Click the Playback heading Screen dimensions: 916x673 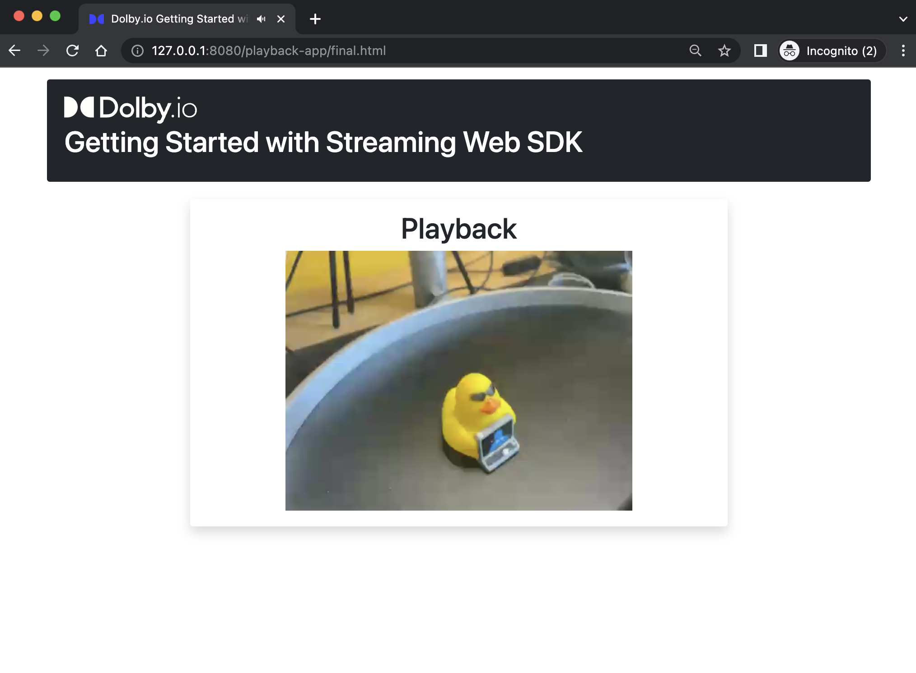coord(458,229)
